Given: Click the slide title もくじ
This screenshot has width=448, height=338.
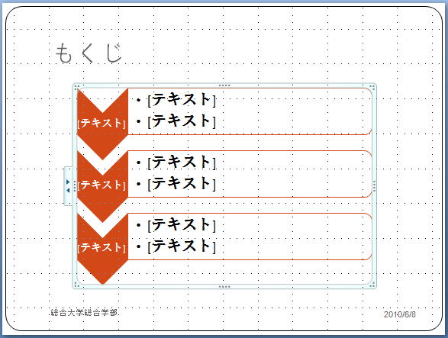Looking at the screenshot, I should (89, 53).
